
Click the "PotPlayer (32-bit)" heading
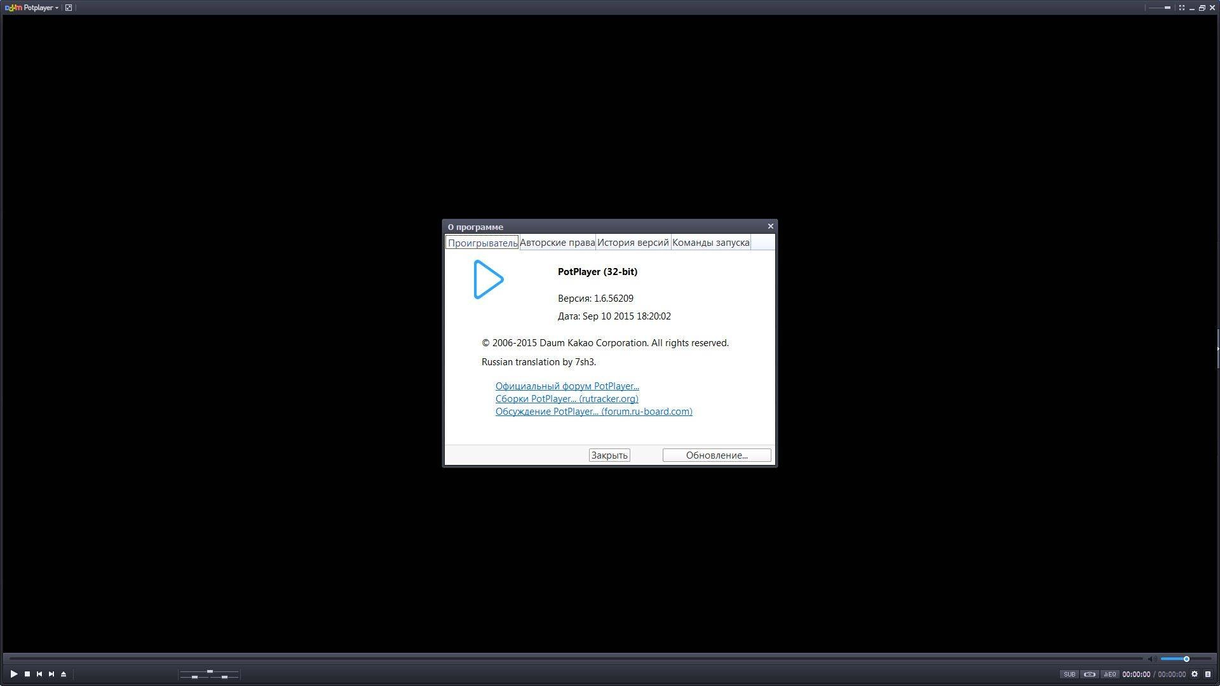tap(597, 272)
